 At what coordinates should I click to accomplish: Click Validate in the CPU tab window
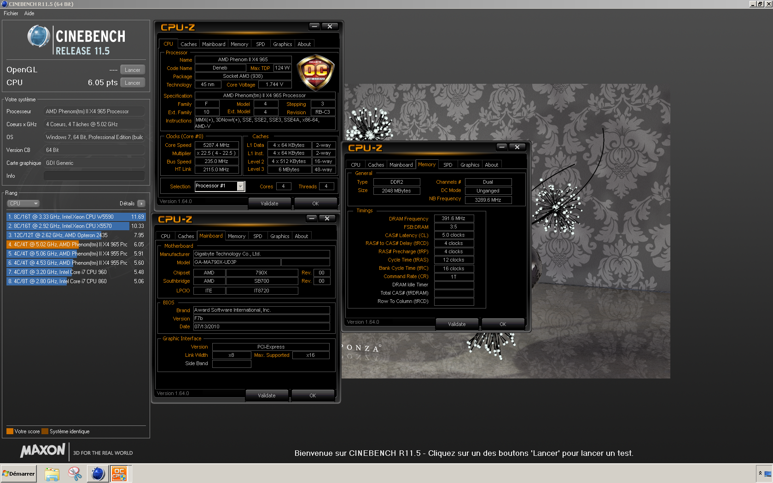(269, 204)
